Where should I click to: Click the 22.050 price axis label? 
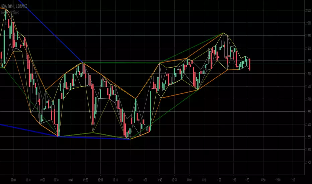308,11
